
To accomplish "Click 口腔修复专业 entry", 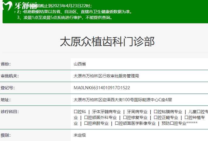I will tap(135, 117).
